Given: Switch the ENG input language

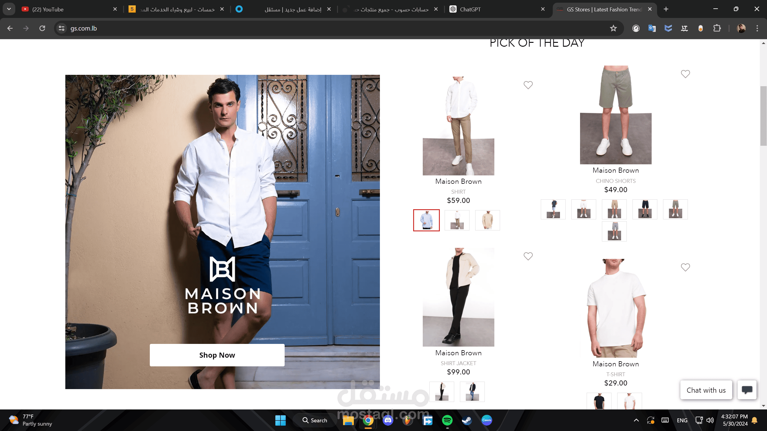Looking at the screenshot, I should click(x=682, y=420).
